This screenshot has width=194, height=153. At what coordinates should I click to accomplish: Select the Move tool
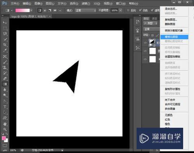[5, 23]
